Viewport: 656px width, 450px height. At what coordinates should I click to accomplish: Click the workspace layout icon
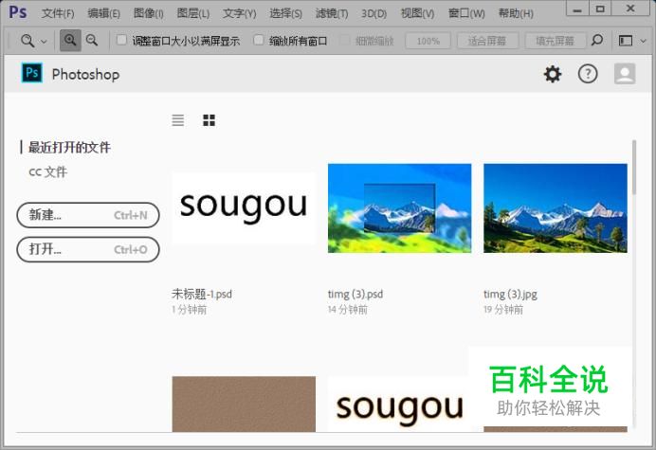626,41
